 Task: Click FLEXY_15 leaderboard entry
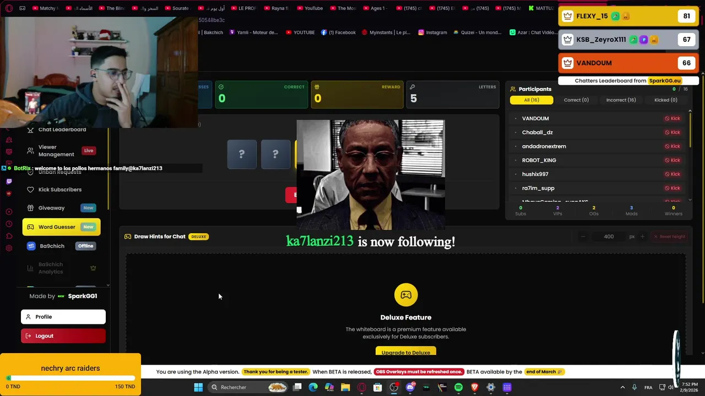[628, 16]
